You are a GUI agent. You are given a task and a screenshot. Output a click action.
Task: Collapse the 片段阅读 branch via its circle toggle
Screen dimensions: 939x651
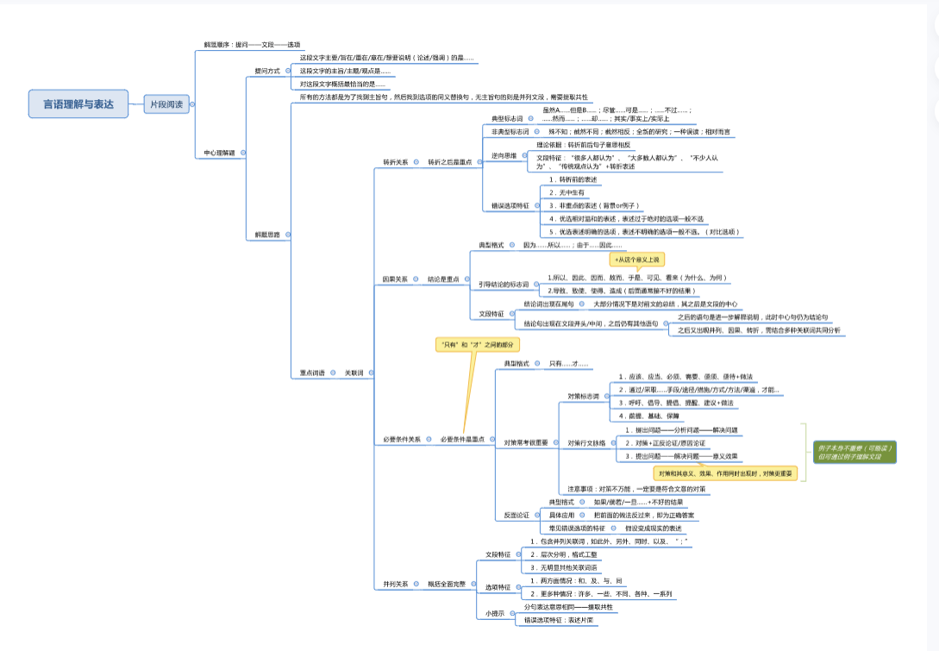[193, 103]
